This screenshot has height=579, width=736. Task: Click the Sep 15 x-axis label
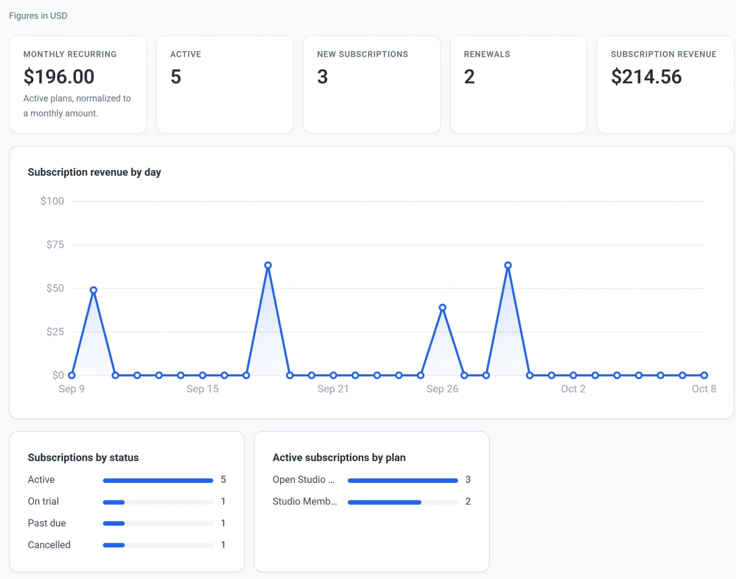pos(202,389)
